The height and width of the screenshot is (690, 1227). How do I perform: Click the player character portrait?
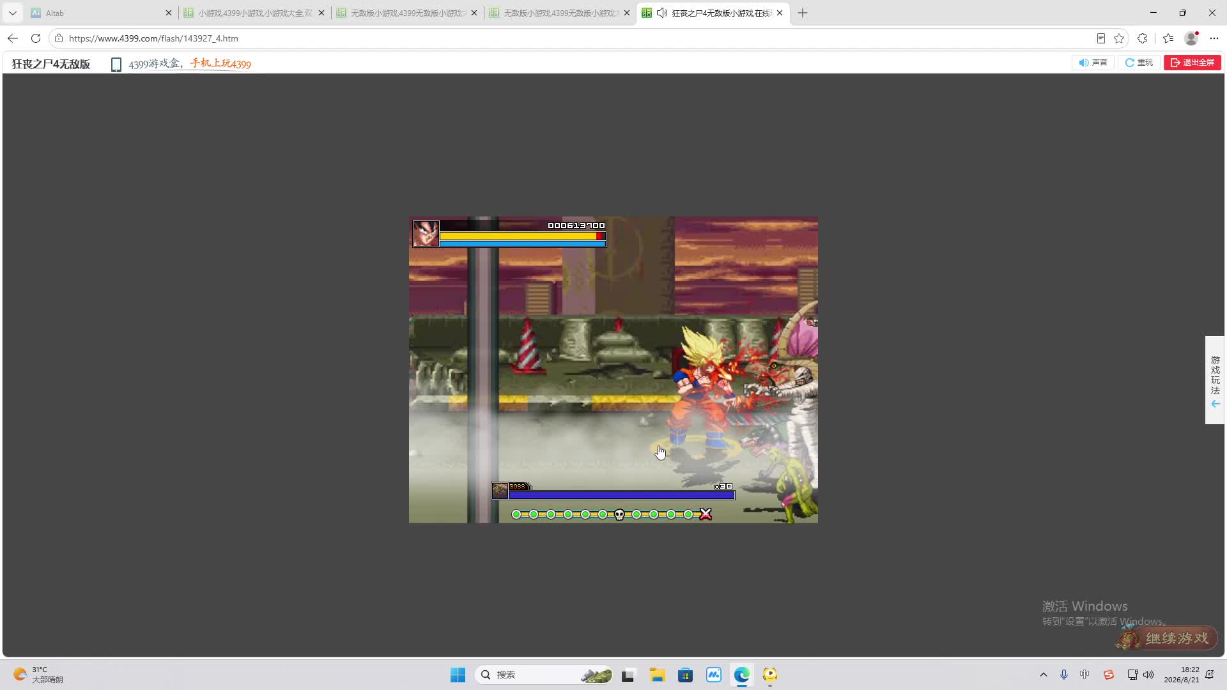point(426,234)
